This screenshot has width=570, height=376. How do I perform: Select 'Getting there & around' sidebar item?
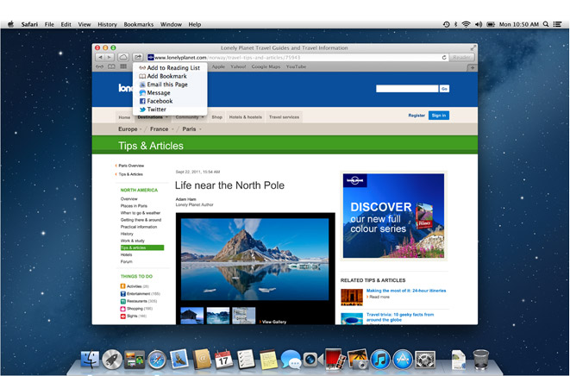point(141,220)
